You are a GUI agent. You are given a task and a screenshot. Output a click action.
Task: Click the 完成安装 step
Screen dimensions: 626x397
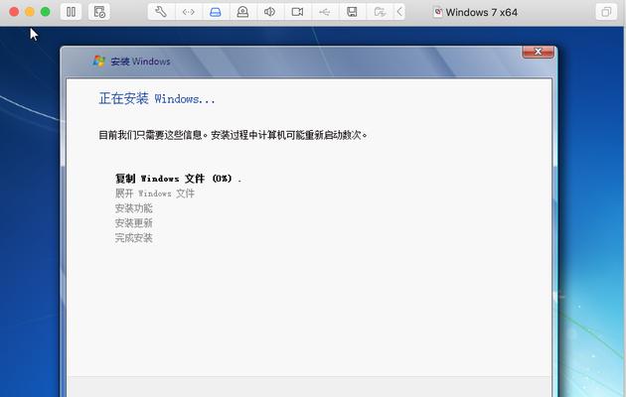click(134, 238)
